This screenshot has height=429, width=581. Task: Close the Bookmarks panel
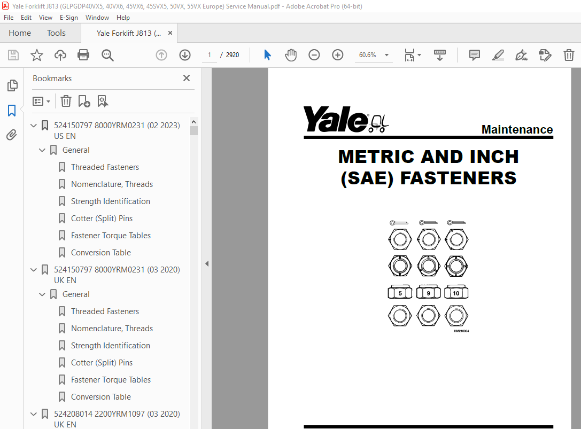pos(187,78)
